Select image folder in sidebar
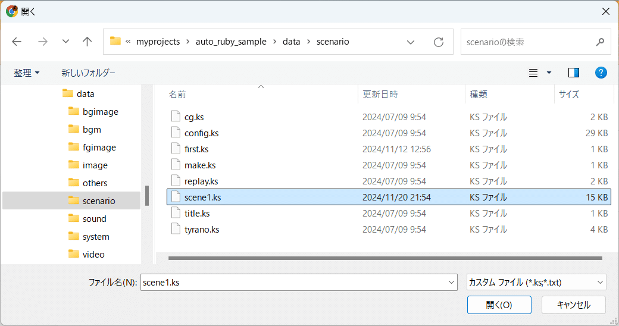Screen dimensions: 619x326 pyautogui.click(x=87, y=165)
